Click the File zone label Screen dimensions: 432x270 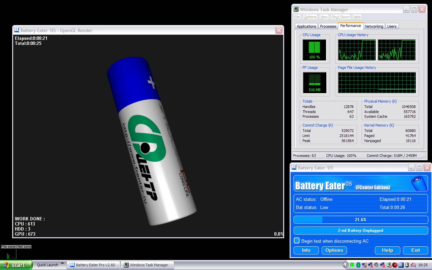(8, 247)
